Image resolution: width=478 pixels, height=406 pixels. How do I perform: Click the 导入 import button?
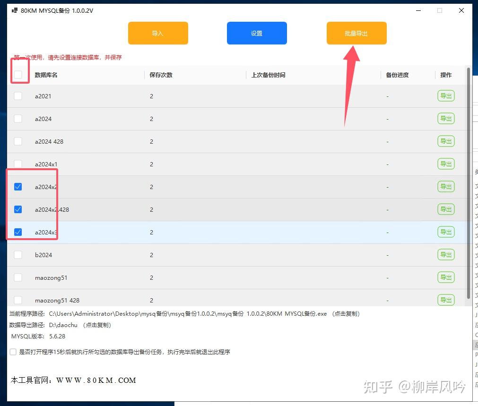coord(158,33)
